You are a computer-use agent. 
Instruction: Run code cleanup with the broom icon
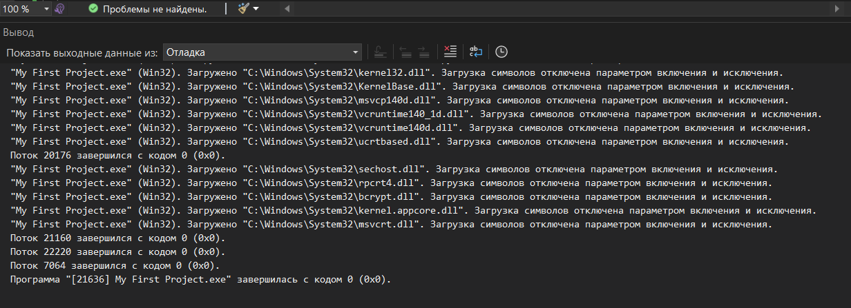coord(242,9)
